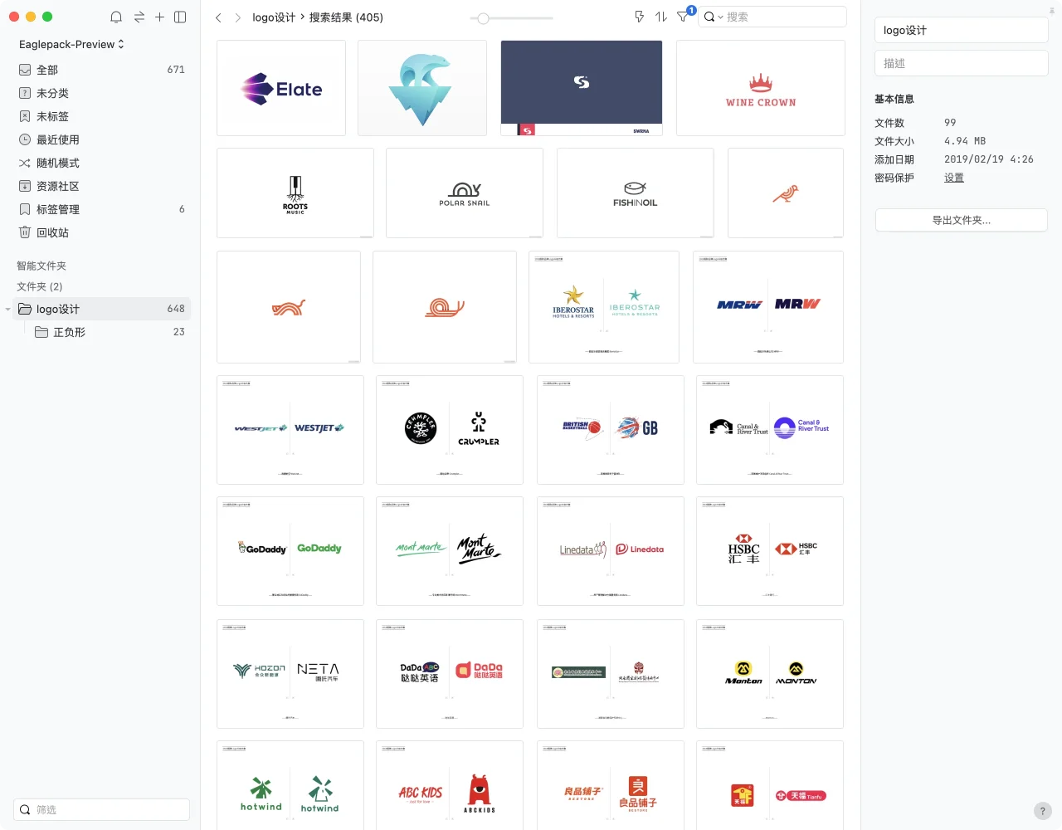Click the 设置 password protection link
Screen dimensions: 1062x830
point(954,178)
